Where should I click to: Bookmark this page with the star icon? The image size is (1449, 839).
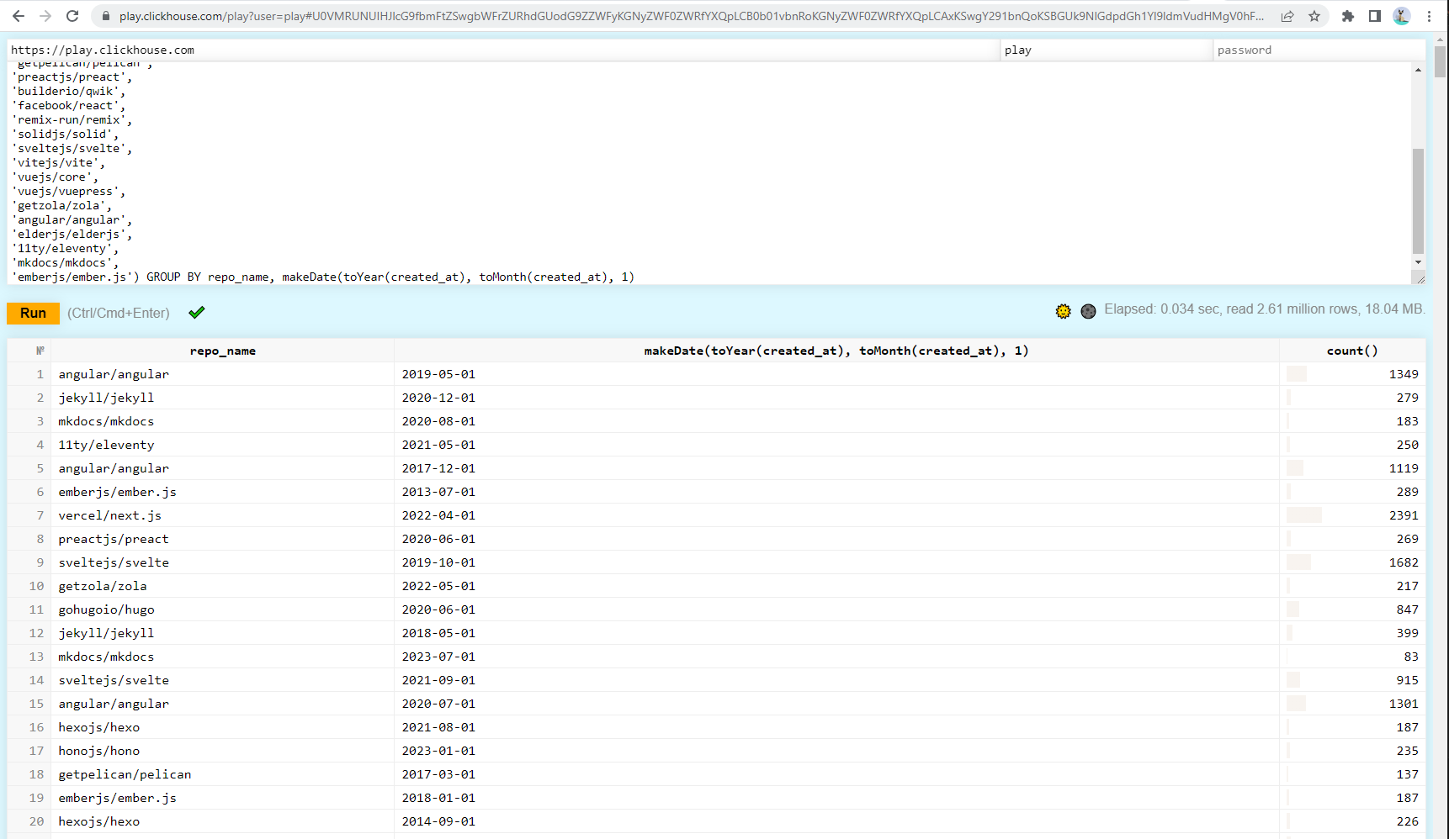(x=1314, y=16)
